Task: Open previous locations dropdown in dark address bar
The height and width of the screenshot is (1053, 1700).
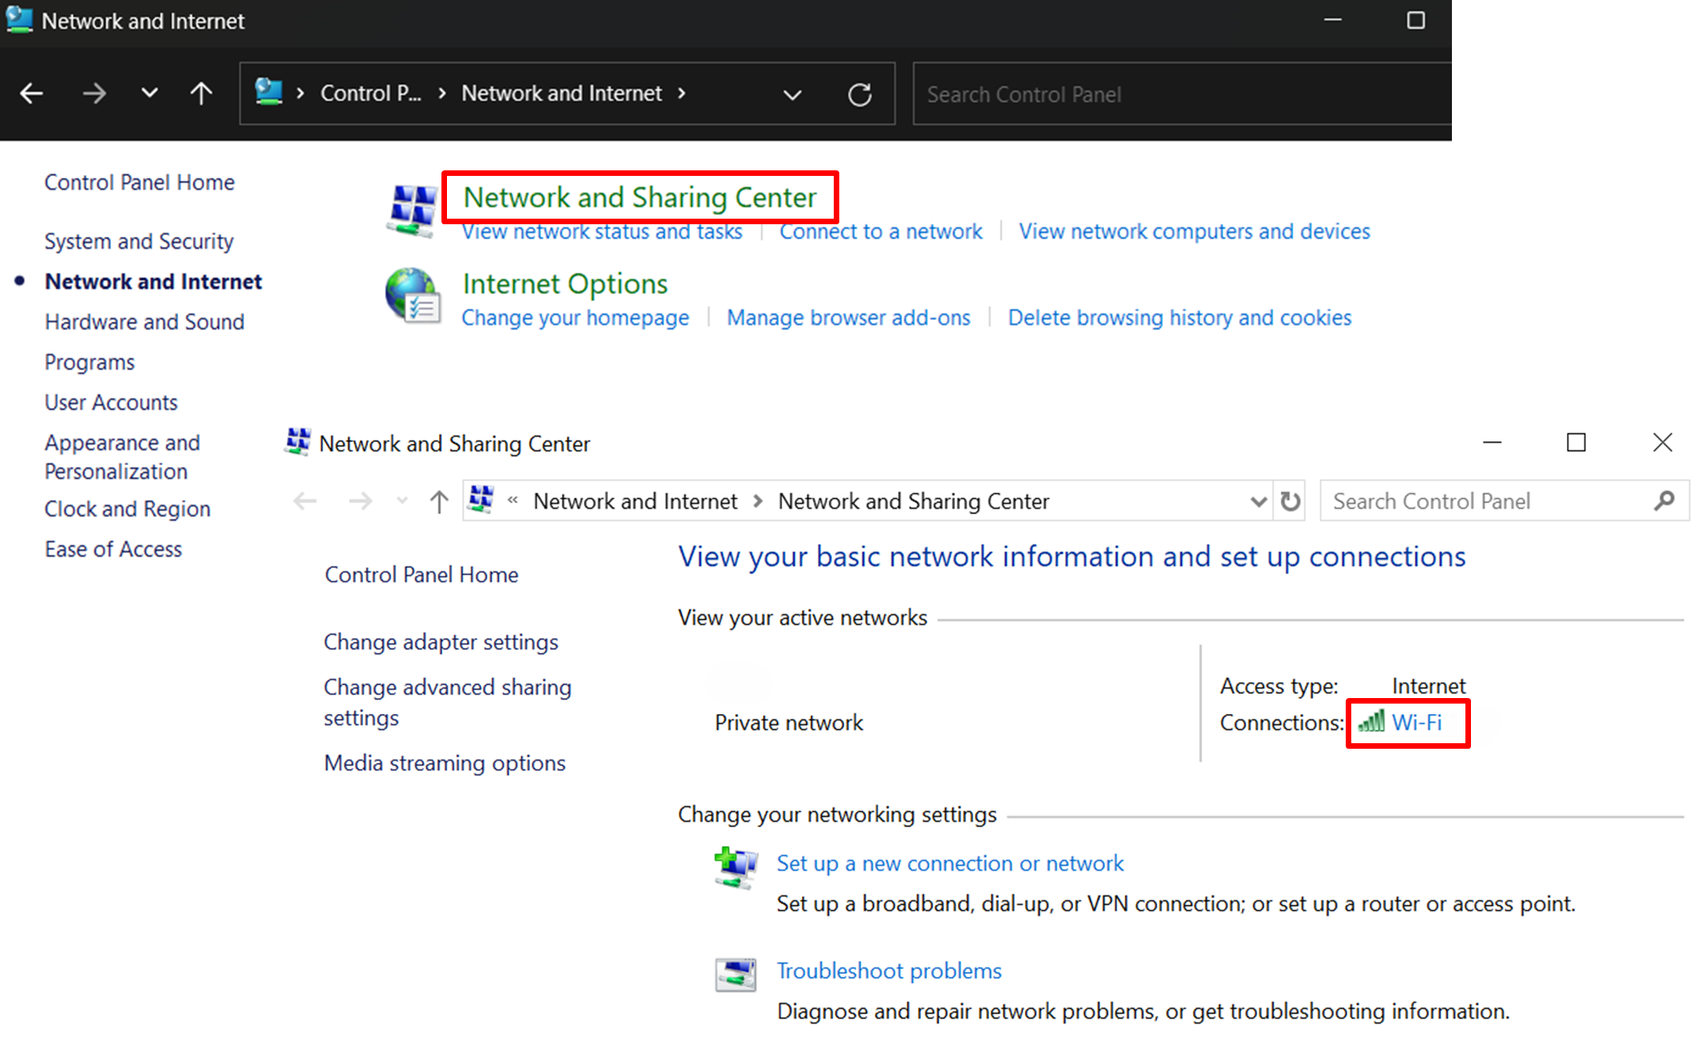Action: point(792,95)
